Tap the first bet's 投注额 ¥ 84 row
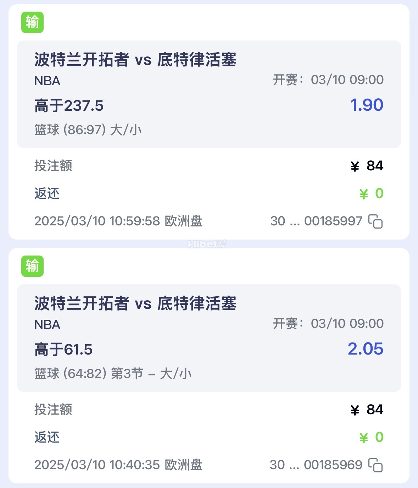 pos(209,166)
